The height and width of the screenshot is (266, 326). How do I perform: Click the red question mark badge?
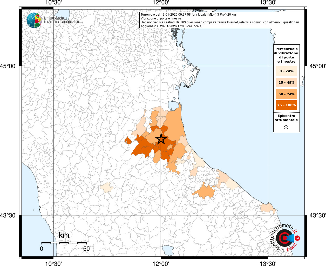(298, 238)
